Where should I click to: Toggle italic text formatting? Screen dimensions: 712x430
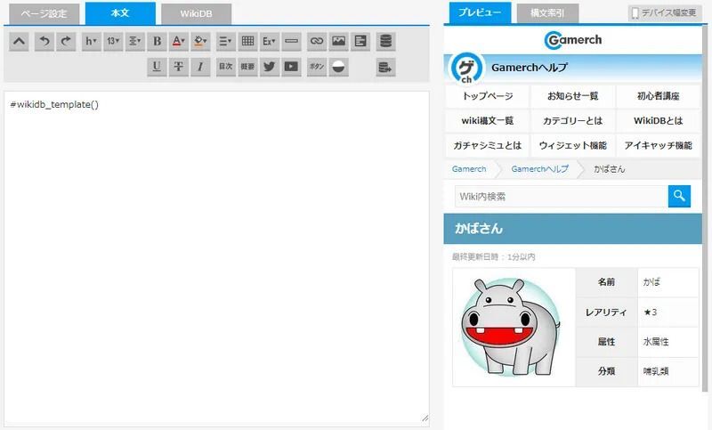coord(201,67)
